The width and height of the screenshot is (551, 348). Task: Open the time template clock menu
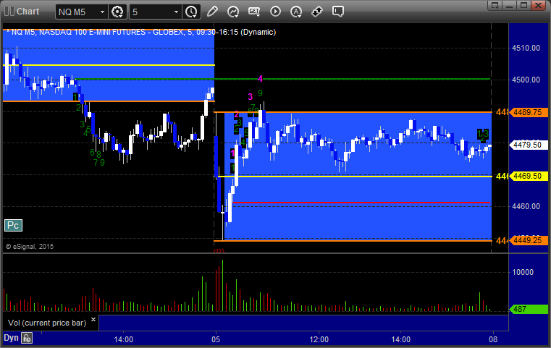(192, 12)
